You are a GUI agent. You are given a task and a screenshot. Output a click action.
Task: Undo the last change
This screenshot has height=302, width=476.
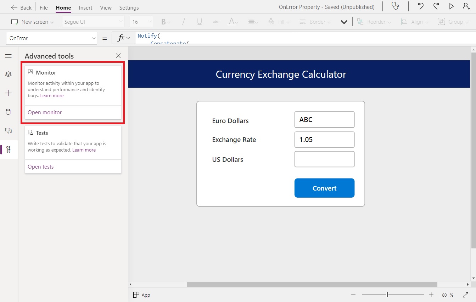pyautogui.click(x=420, y=6)
